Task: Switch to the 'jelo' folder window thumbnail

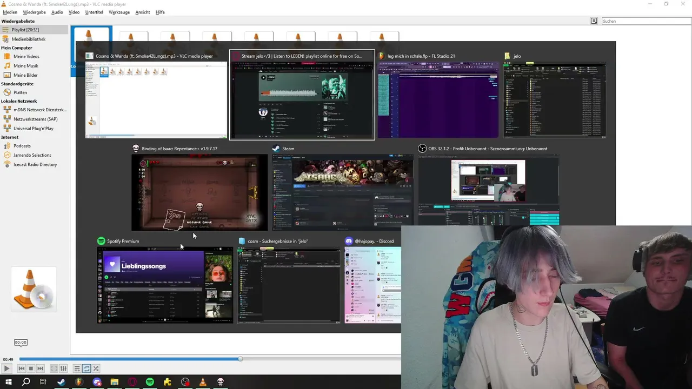Action: (x=555, y=95)
